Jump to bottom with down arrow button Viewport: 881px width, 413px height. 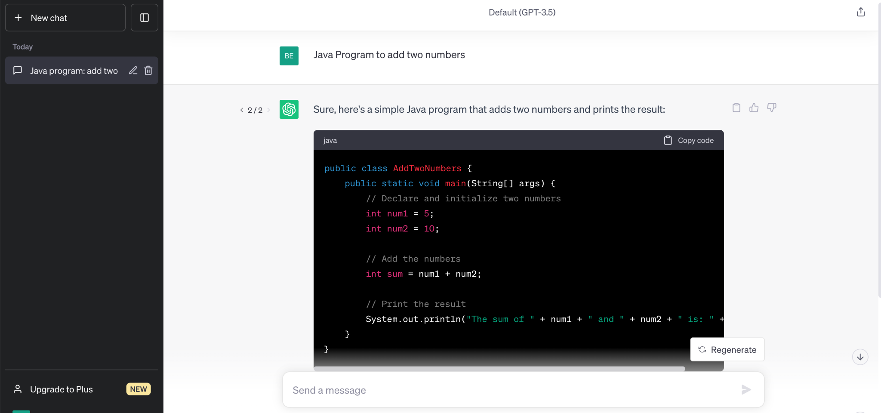coord(860,357)
